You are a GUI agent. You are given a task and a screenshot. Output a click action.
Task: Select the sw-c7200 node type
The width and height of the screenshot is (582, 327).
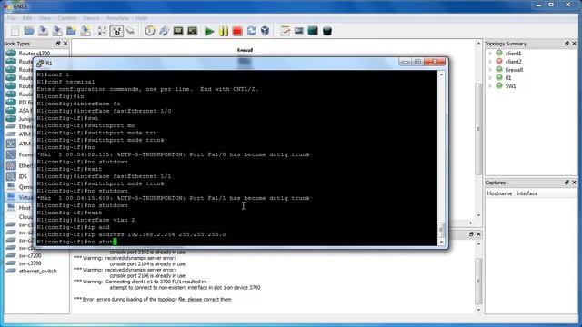[30, 256]
